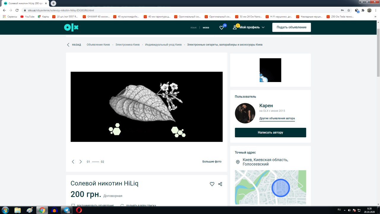The height and width of the screenshot is (214, 380).
Task: Click the Большие фото link
Action: click(212, 162)
